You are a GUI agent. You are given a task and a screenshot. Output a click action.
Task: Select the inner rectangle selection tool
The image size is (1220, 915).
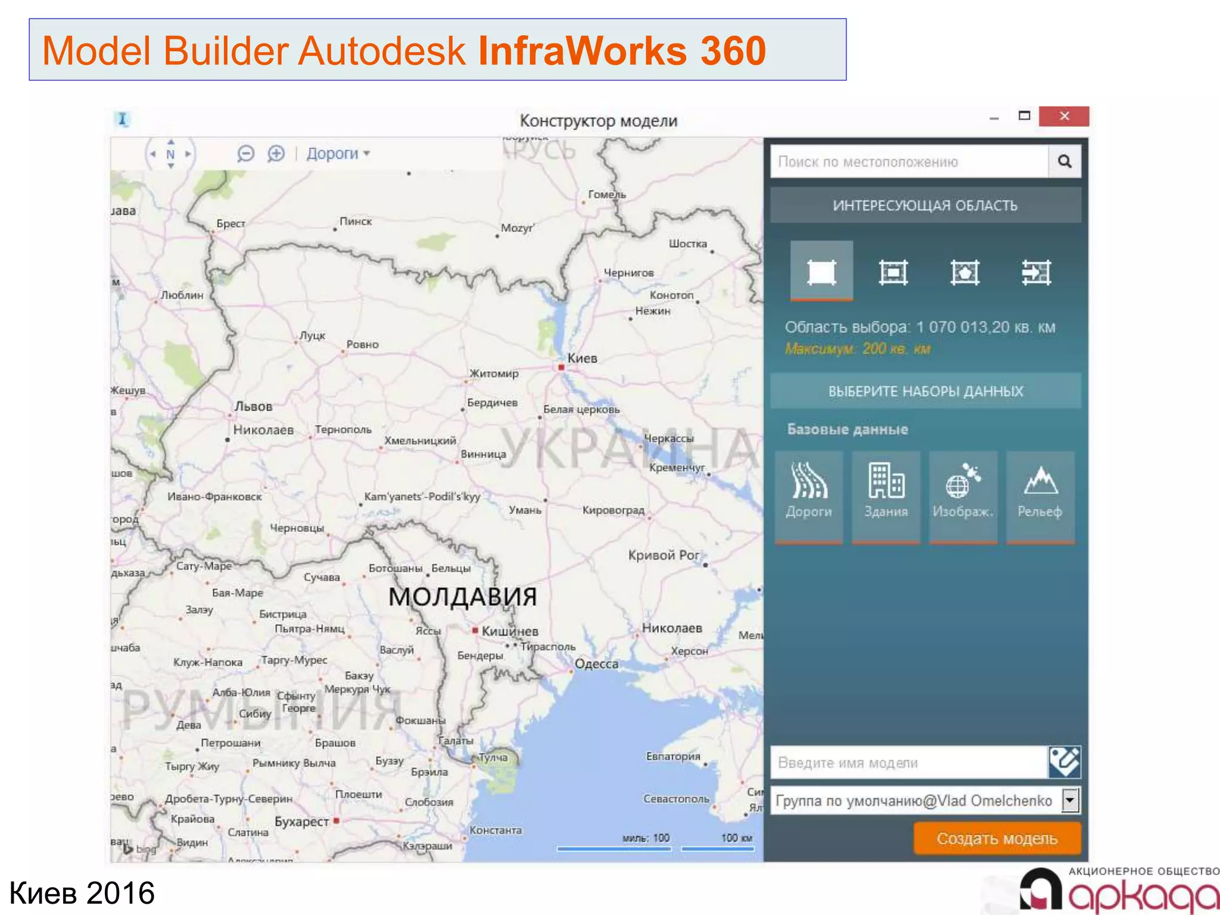[x=893, y=272]
